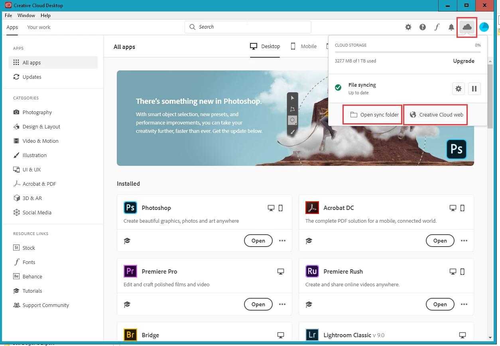The image size is (500, 346).
Task: Toggle the cloud activity icon
Action: (467, 27)
